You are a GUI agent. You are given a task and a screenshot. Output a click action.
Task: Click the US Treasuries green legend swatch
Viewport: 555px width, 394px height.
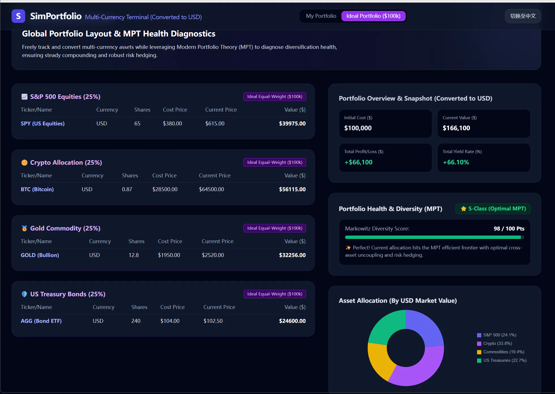pos(479,361)
